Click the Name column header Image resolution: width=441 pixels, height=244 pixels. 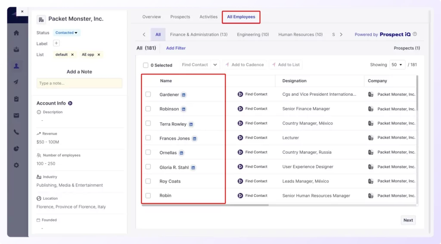[x=166, y=81]
